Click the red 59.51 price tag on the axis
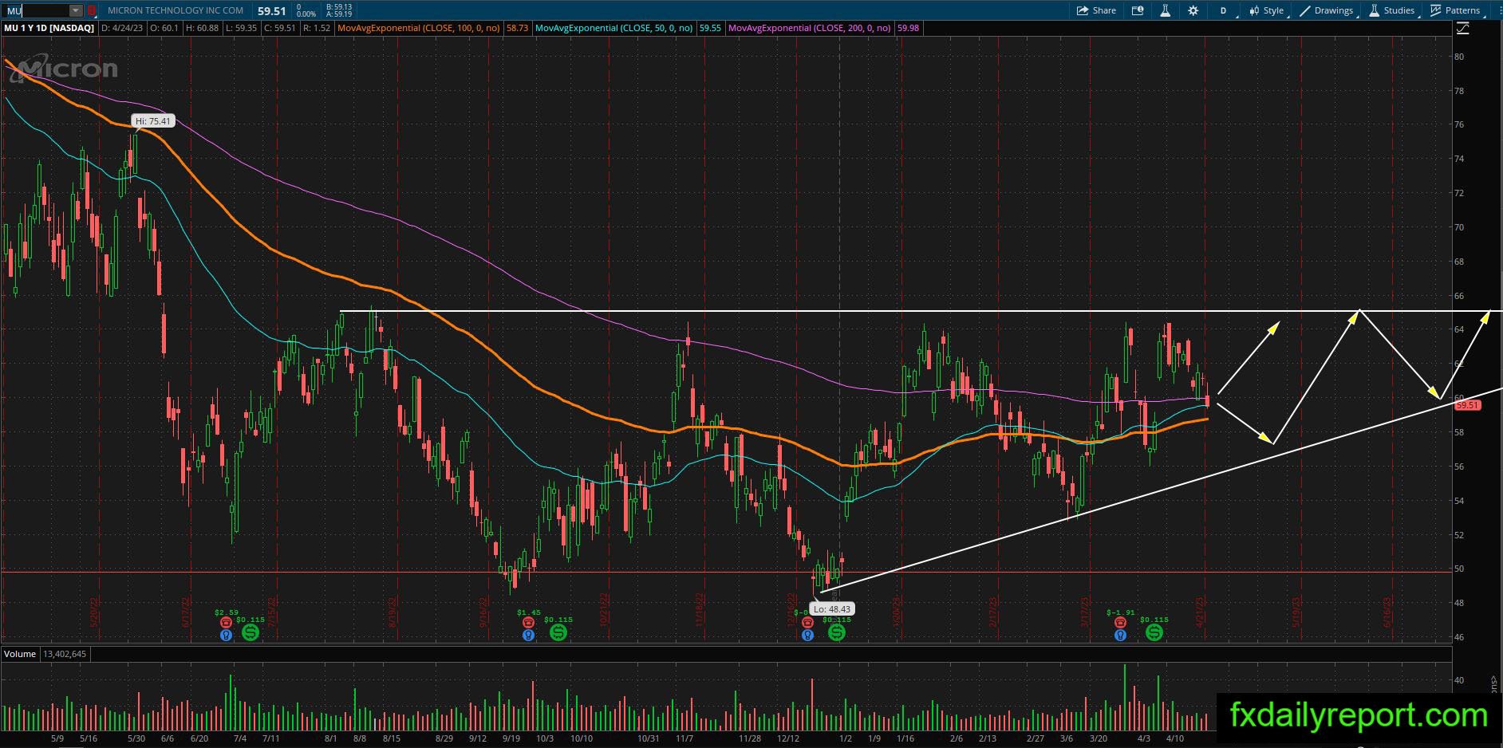 (1467, 405)
